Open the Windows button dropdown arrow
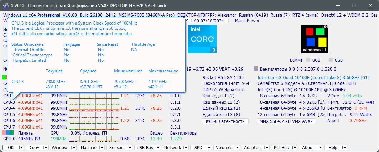The image size is (379, 152). pyautogui.click(x=73, y=148)
